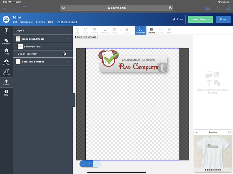
Task: Open Help in the left sidebar
Action: tap(6, 93)
